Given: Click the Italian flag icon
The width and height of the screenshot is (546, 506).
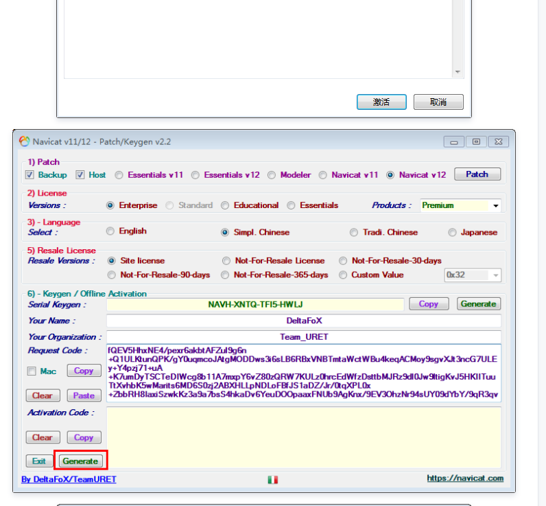Looking at the screenshot, I should tap(272, 480).
